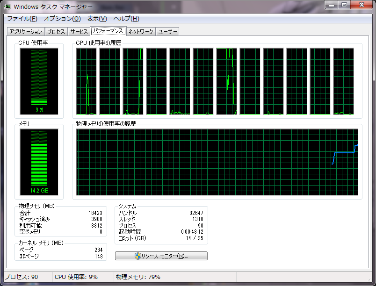Click the shield icon on resource monitor button
The image size is (376, 286).
pyautogui.click(x=138, y=256)
